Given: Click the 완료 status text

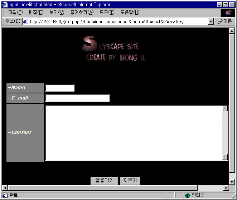Looking at the screenshot, I should (14, 195).
